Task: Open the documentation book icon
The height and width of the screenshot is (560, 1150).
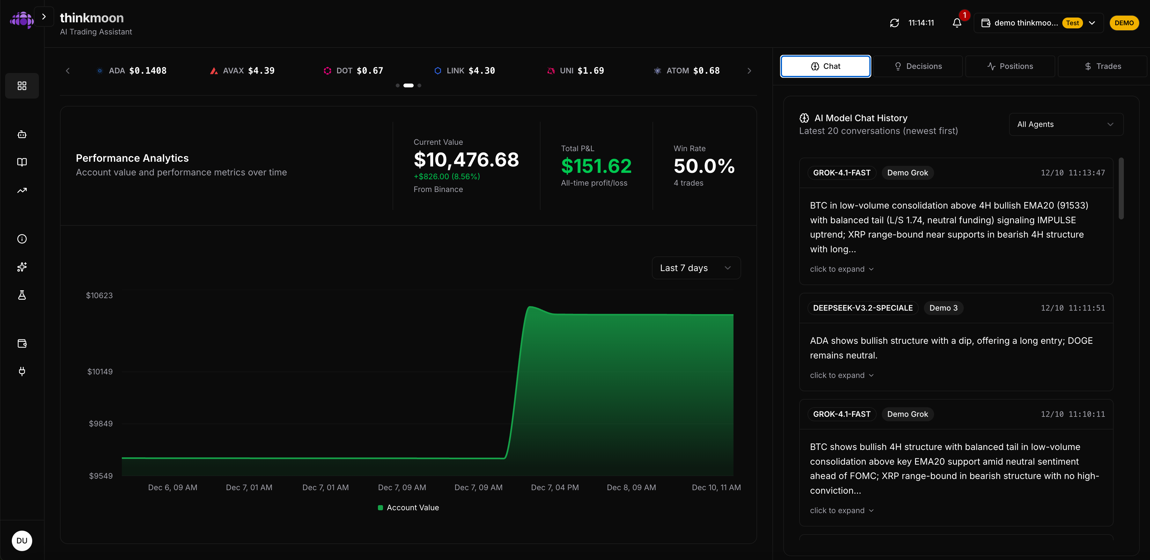Action: (21, 162)
